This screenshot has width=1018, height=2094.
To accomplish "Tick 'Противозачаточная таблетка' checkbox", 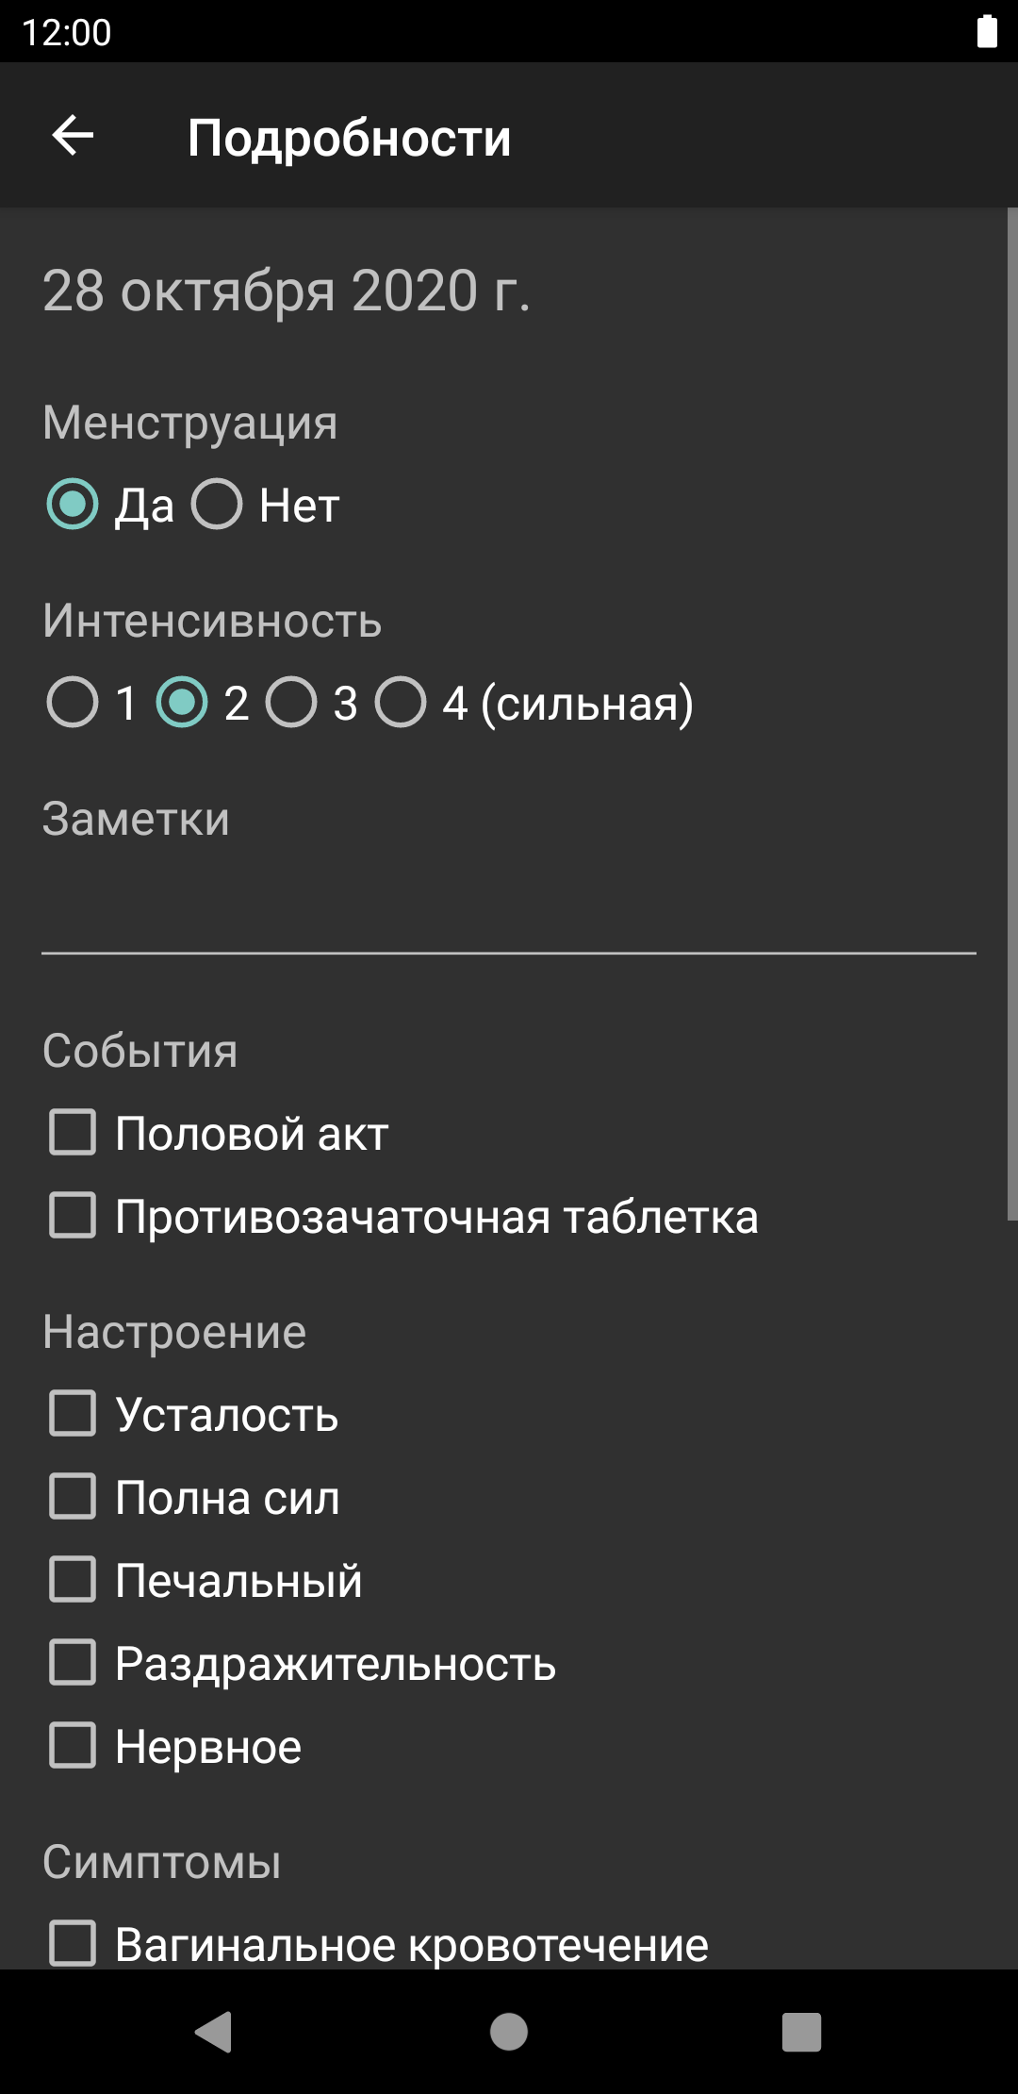I will [x=73, y=1216].
